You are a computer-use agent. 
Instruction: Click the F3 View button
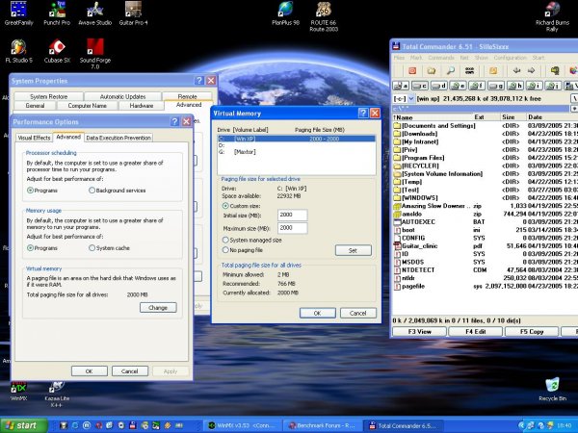pos(419,332)
